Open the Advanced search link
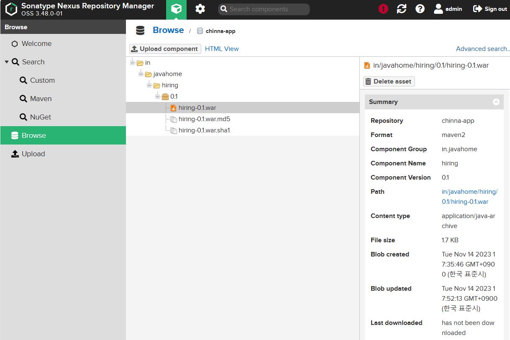The width and height of the screenshot is (510, 340). coord(483,49)
